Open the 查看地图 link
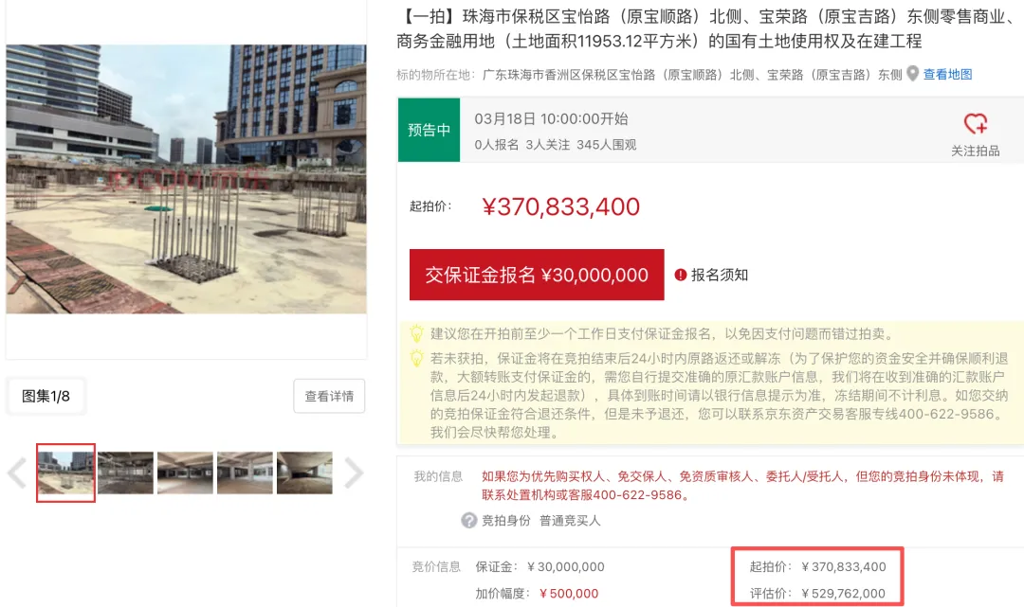The image size is (1024, 607). [x=947, y=74]
